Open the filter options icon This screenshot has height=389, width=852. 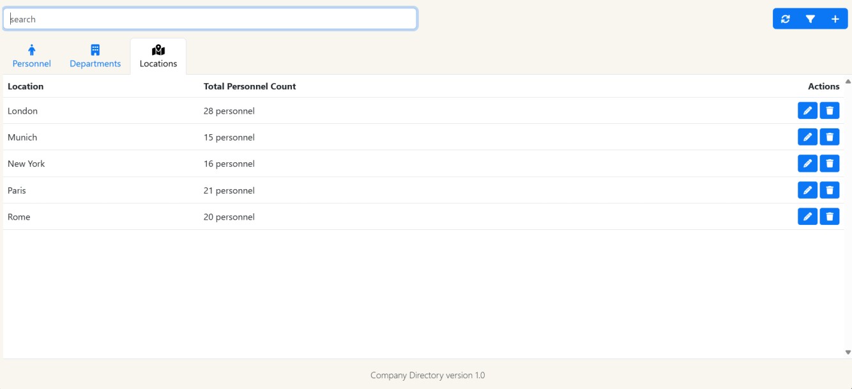click(x=810, y=19)
